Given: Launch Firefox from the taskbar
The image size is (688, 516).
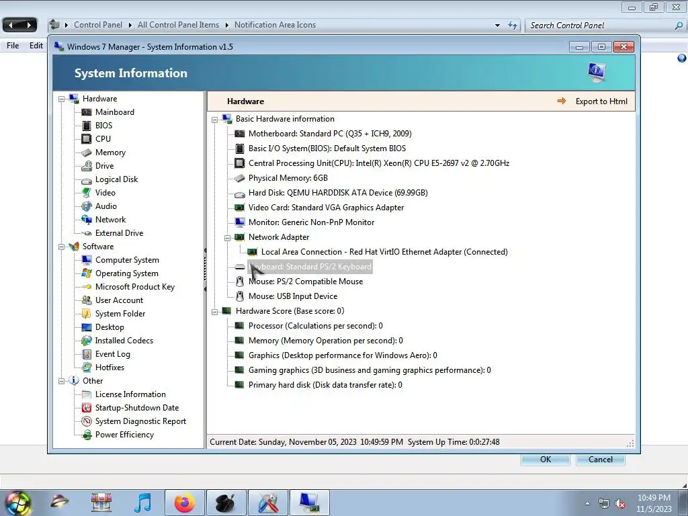Looking at the screenshot, I should 185,503.
